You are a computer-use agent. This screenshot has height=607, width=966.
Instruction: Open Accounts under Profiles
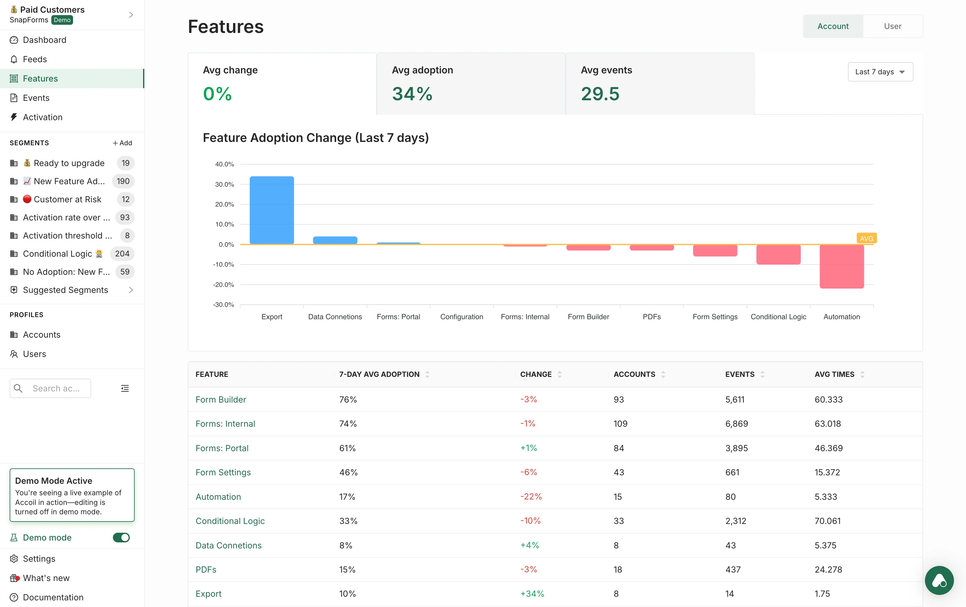[x=42, y=335]
